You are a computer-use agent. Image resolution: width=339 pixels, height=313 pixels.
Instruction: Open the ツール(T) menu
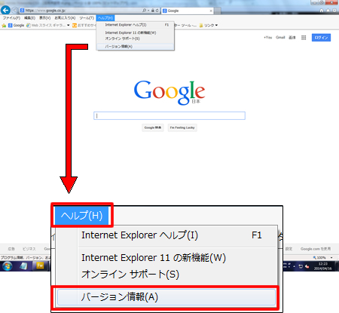[x=87, y=18]
